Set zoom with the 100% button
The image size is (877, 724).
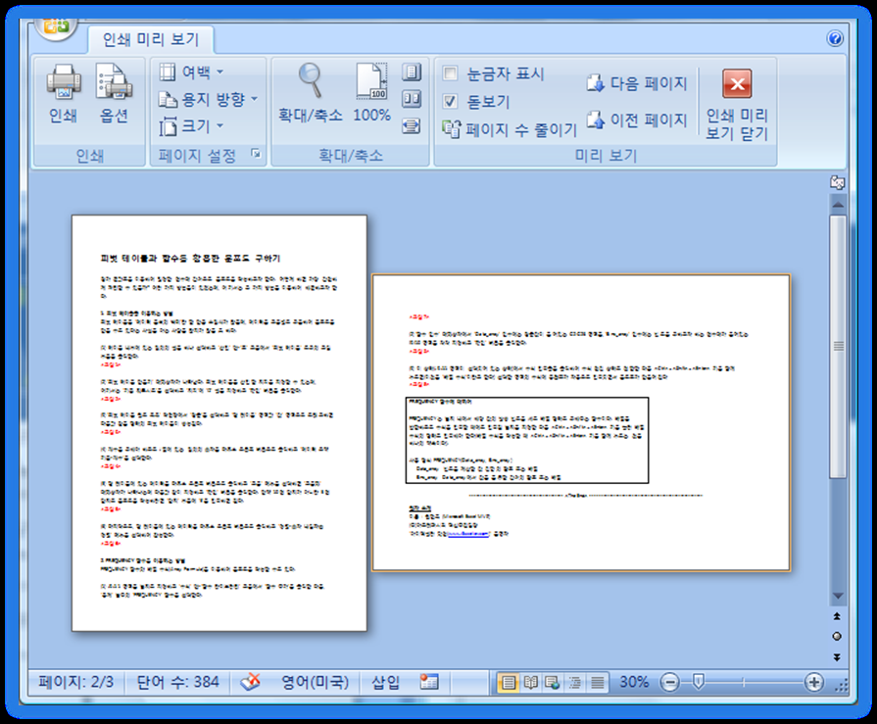click(372, 93)
